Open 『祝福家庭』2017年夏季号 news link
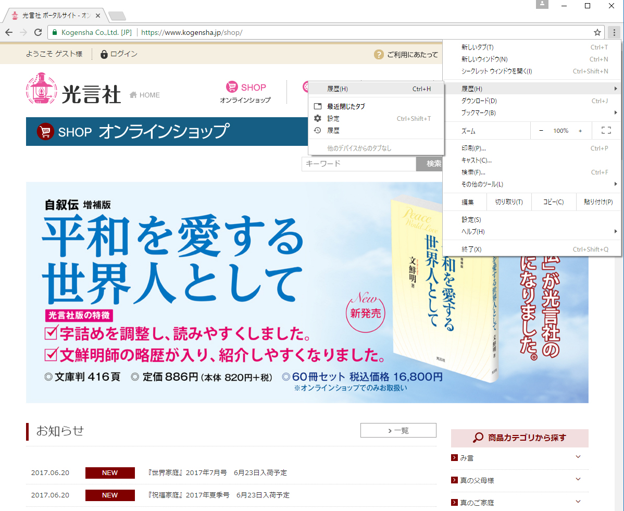Image resolution: width=624 pixels, height=511 pixels. point(218,495)
